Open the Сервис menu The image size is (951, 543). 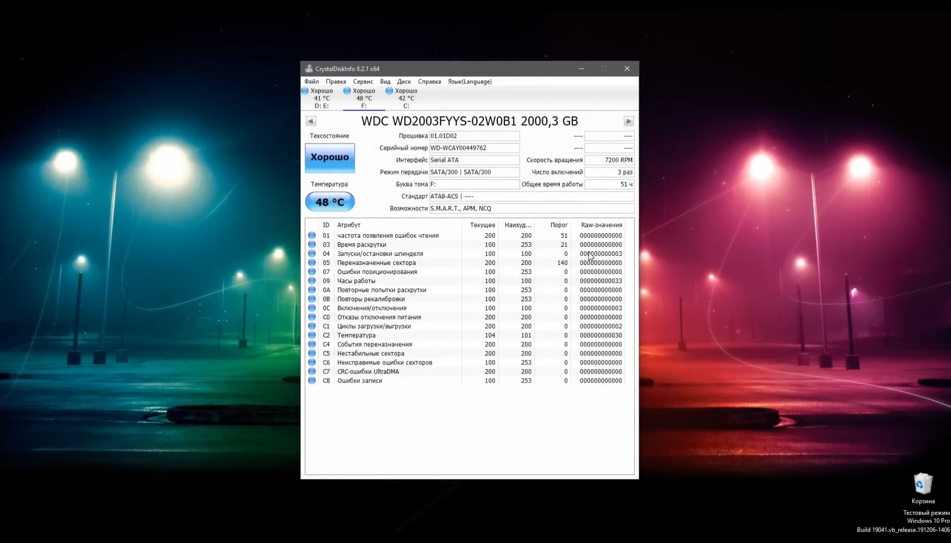pos(363,81)
